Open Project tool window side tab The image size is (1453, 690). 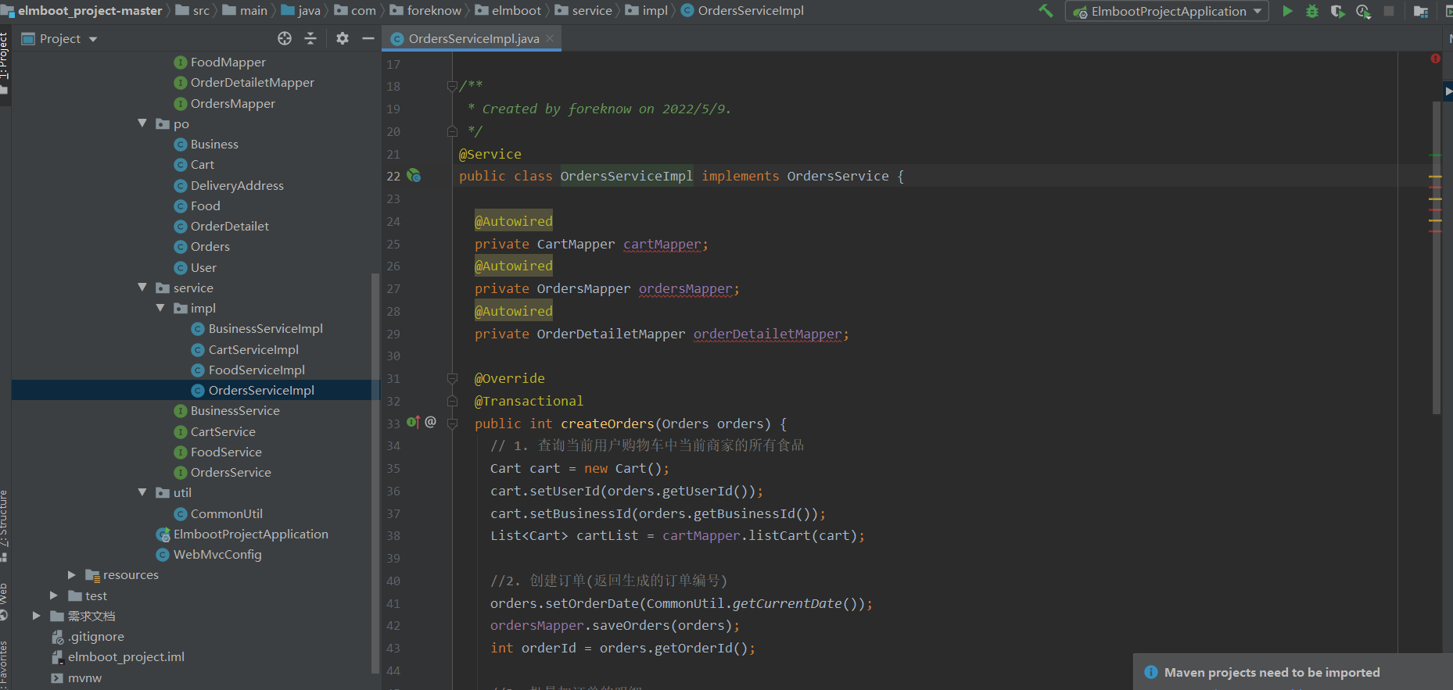click(5, 63)
